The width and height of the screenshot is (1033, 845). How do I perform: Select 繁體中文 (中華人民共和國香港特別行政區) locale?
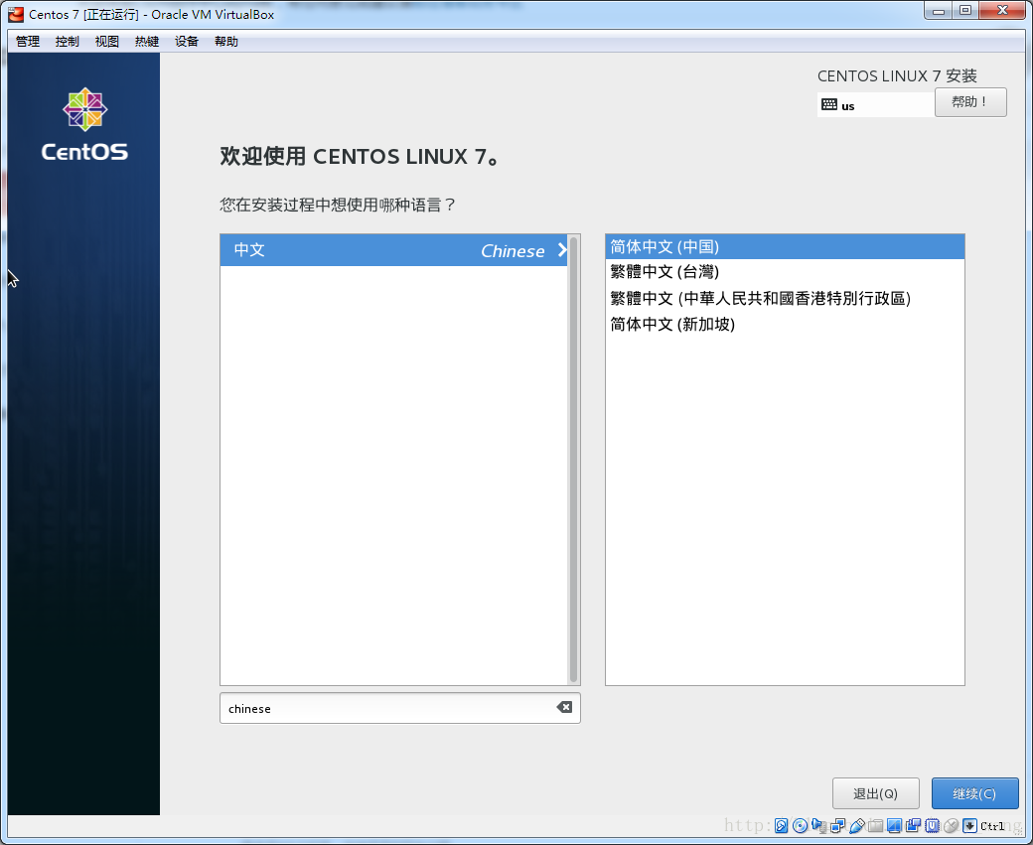click(785, 298)
